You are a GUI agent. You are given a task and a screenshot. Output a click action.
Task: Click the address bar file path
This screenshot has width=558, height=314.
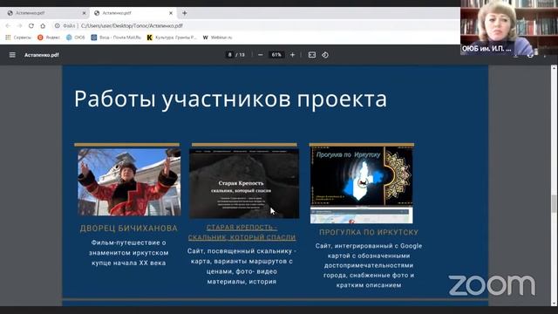(132, 25)
